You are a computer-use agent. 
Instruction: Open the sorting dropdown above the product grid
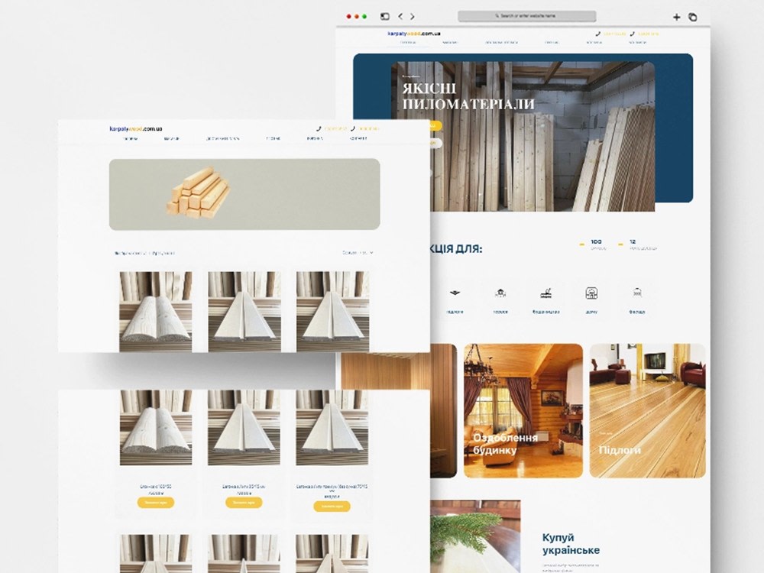(358, 253)
